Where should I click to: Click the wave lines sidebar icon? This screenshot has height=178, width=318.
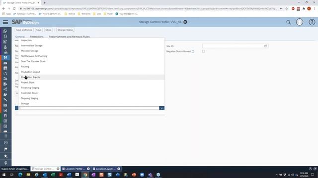pos(5,74)
